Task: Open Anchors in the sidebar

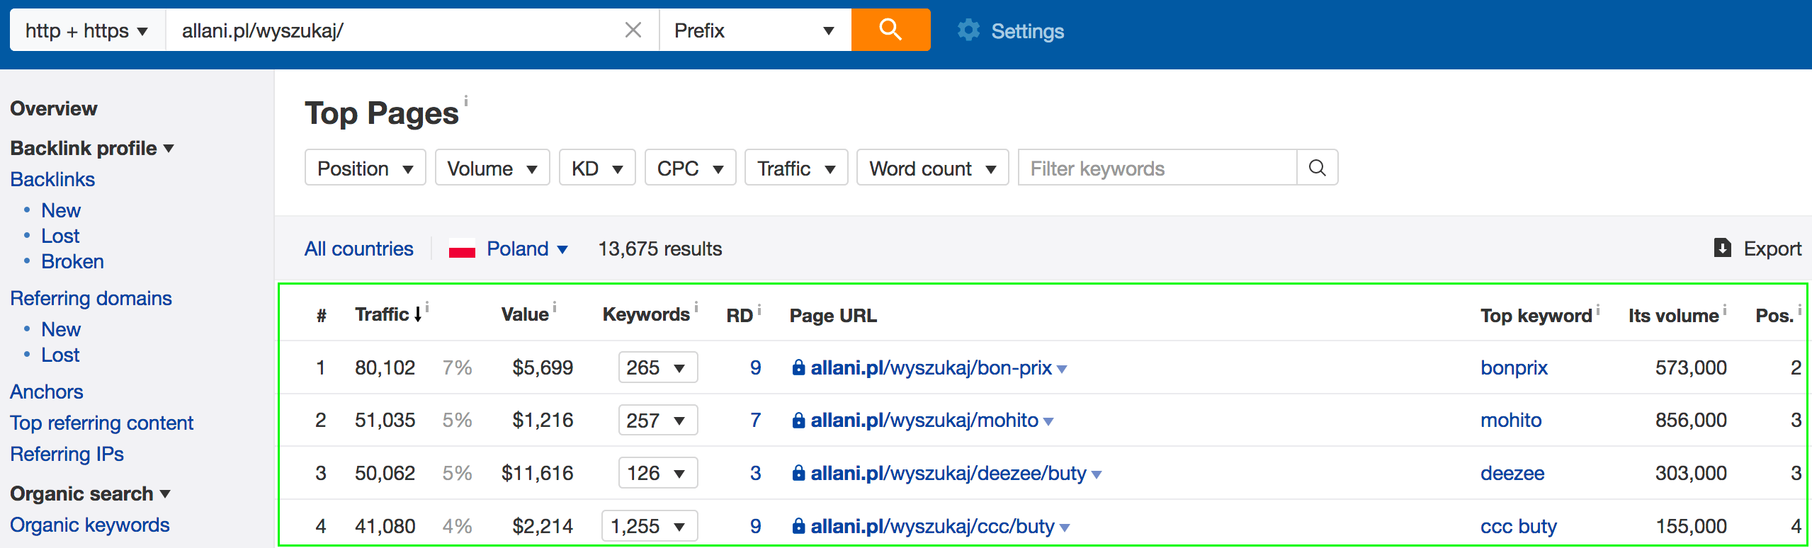Action: pos(47,392)
